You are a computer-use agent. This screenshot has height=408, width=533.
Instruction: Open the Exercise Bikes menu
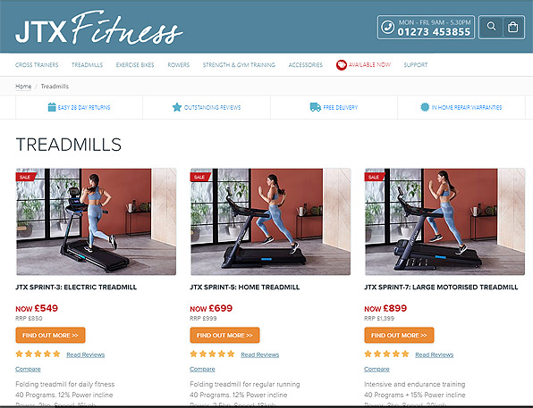[x=135, y=65]
